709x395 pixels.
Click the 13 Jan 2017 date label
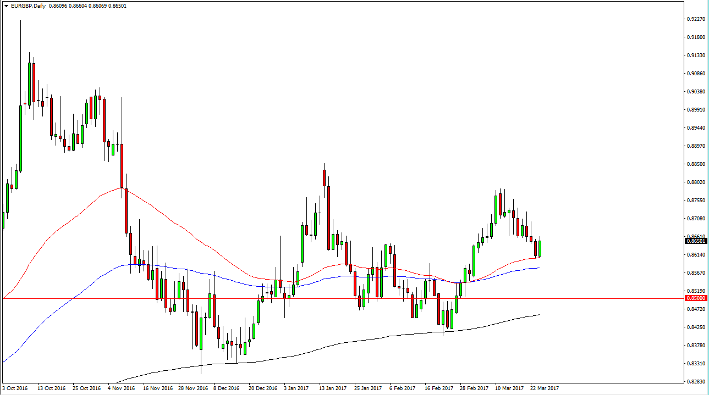pos(333,388)
